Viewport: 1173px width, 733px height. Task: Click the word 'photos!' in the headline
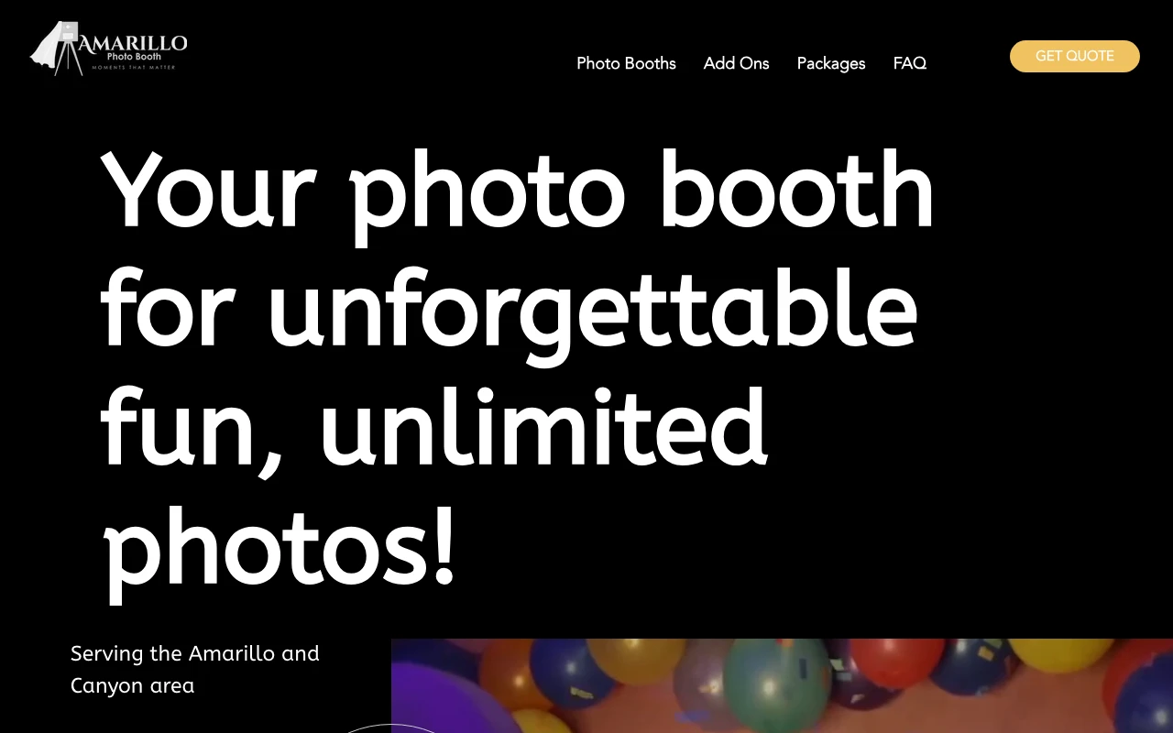pyautogui.click(x=279, y=547)
